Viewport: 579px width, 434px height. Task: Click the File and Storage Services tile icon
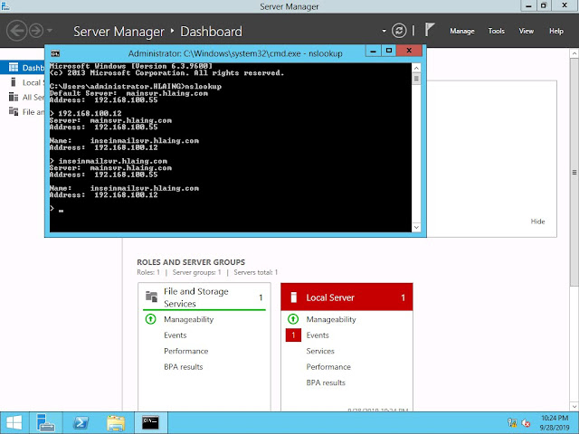[151, 297]
